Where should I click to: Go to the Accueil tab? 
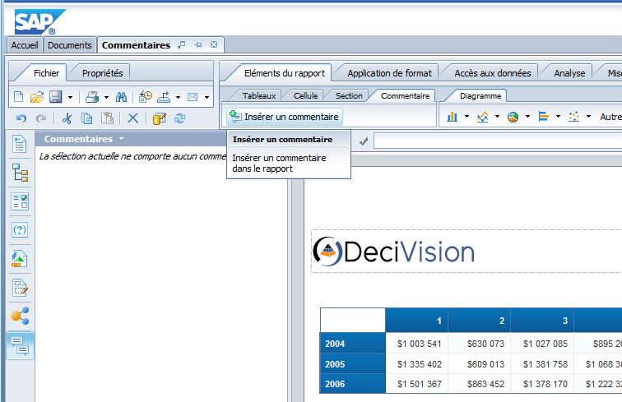[x=25, y=45]
